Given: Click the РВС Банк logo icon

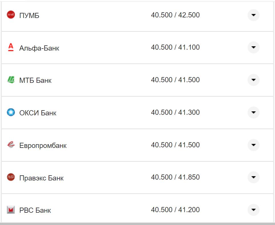Looking at the screenshot, I should (x=11, y=210).
